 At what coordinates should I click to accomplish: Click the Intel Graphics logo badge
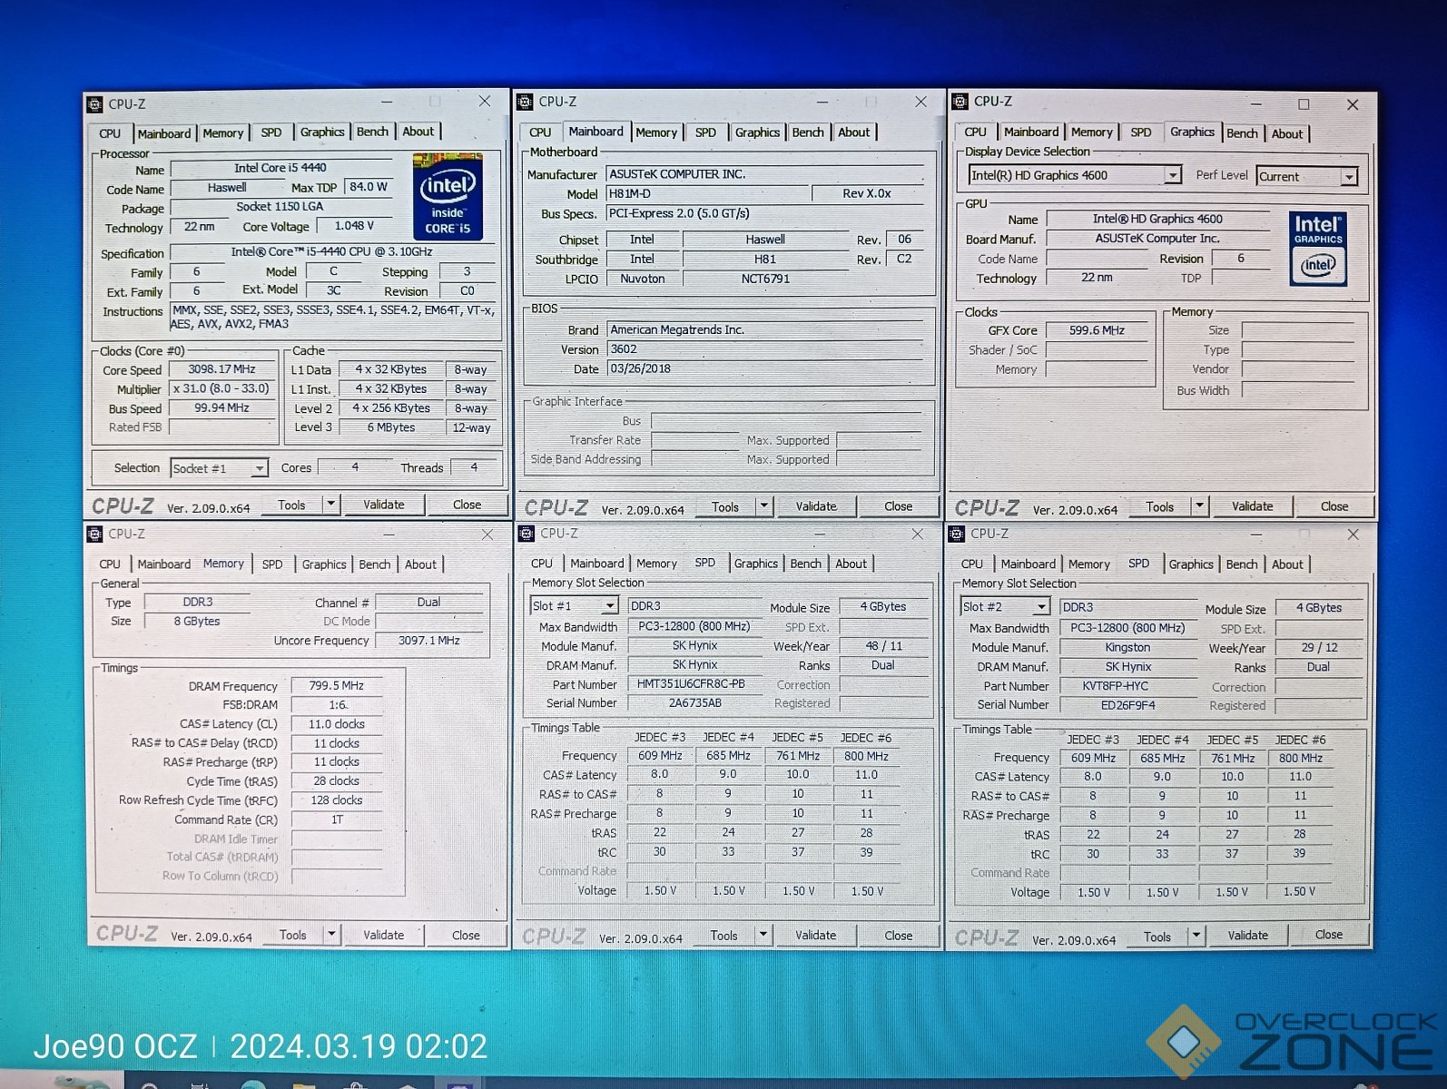tap(1317, 249)
